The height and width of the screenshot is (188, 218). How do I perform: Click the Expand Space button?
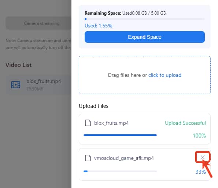click(x=145, y=37)
